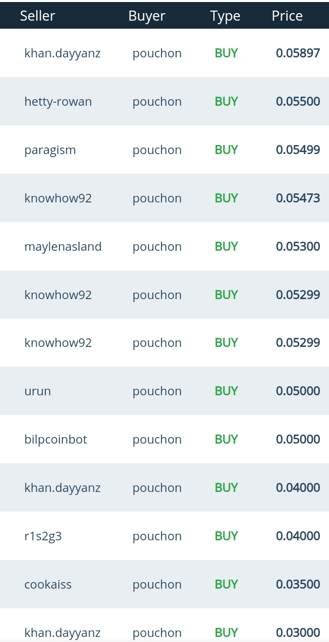Click the price 0.05300
This screenshot has height=642, width=329.
click(x=298, y=247)
